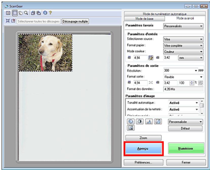This screenshot has height=170, width=210.
Task: Open Mode couleur dropdown
Action: pyautogui.click(x=183, y=52)
